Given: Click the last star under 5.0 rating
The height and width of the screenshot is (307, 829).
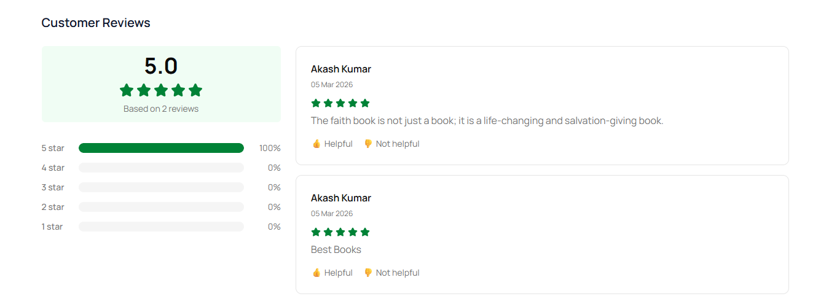Looking at the screenshot, I should (195, 90).
